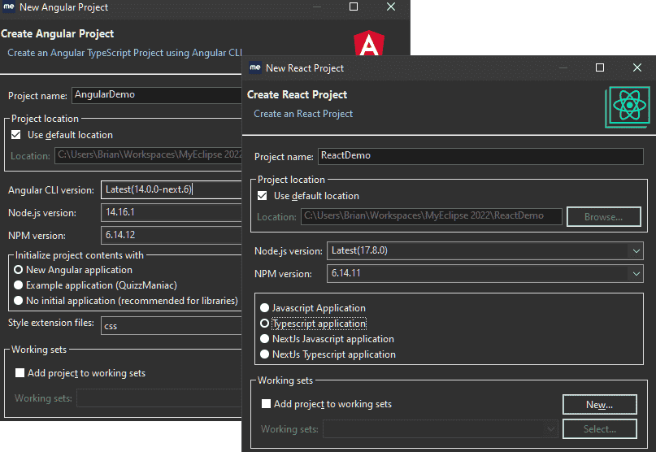Click 'Initialize project contents with' group label

pos(80,255)
